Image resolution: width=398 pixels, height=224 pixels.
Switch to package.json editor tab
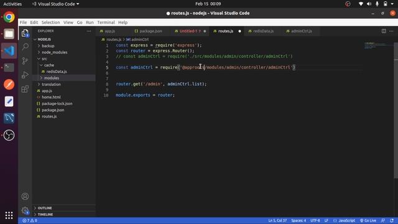[150, 31]
